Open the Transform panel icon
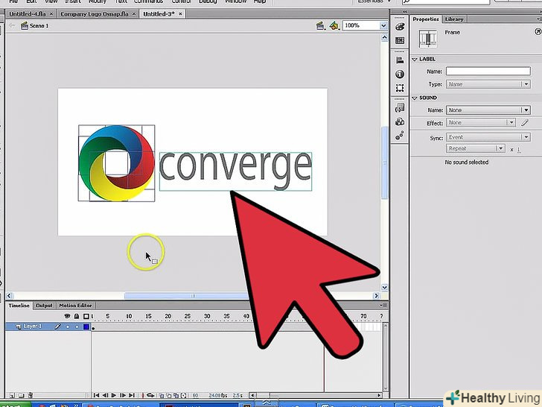The width and height of the screenshot is (542, 407). (400, 88)
